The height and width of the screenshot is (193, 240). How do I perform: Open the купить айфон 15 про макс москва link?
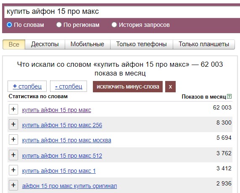(x=66, y=140)
